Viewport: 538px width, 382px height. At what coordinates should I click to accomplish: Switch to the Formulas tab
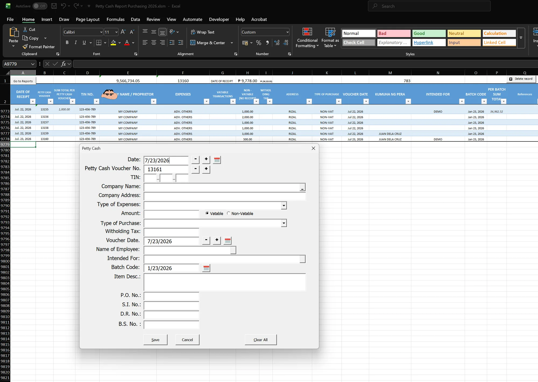pos(115,19)
